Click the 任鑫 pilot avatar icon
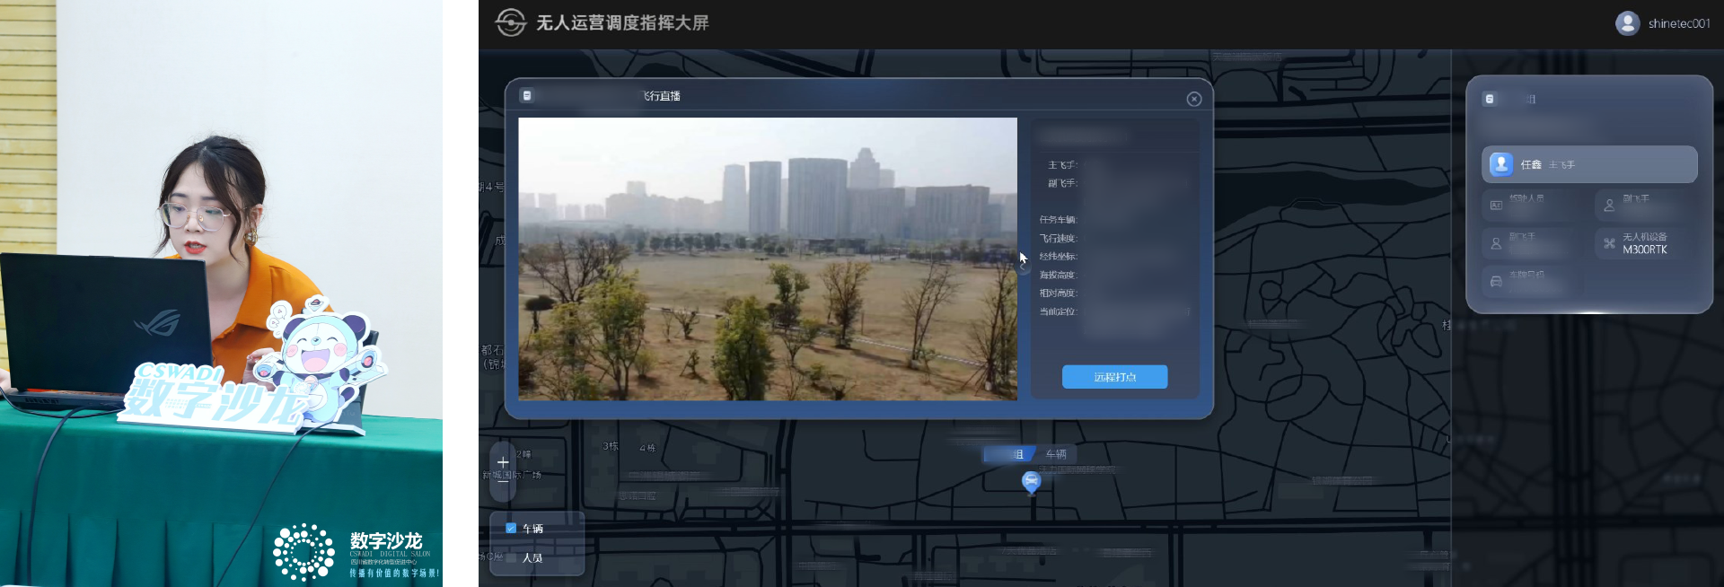This screenshot has height=587, width=1724. (x=1501, y=164)
